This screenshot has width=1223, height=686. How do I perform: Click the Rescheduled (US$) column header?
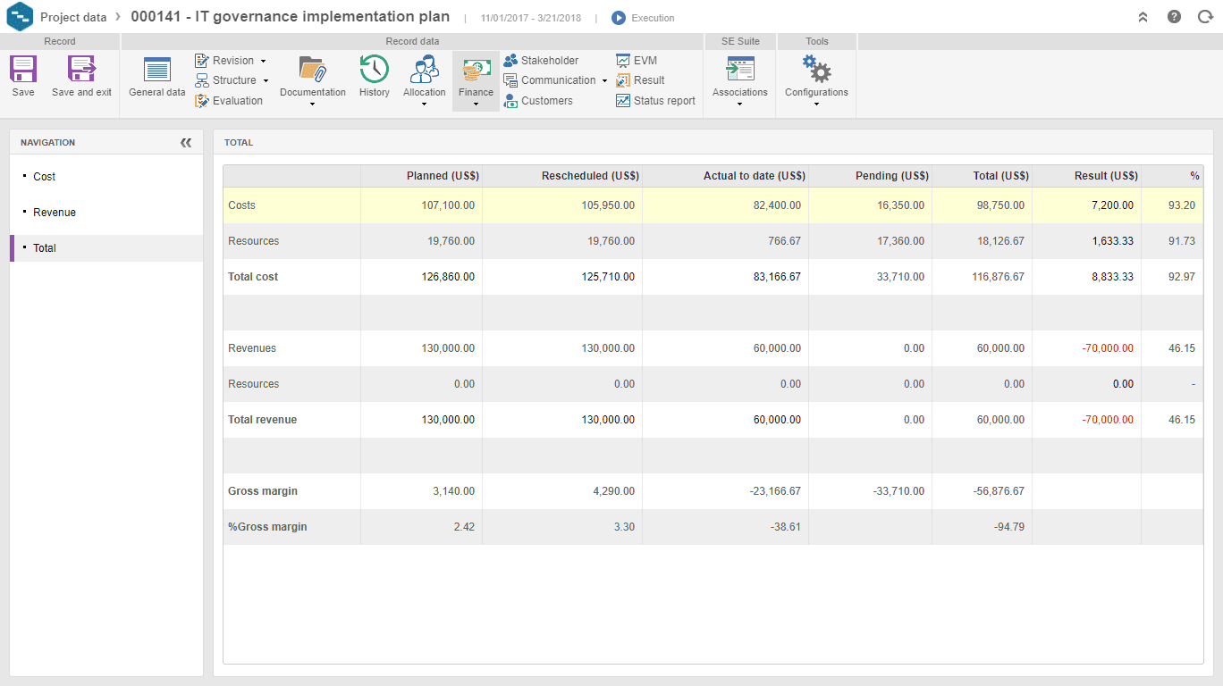[562, 176]
